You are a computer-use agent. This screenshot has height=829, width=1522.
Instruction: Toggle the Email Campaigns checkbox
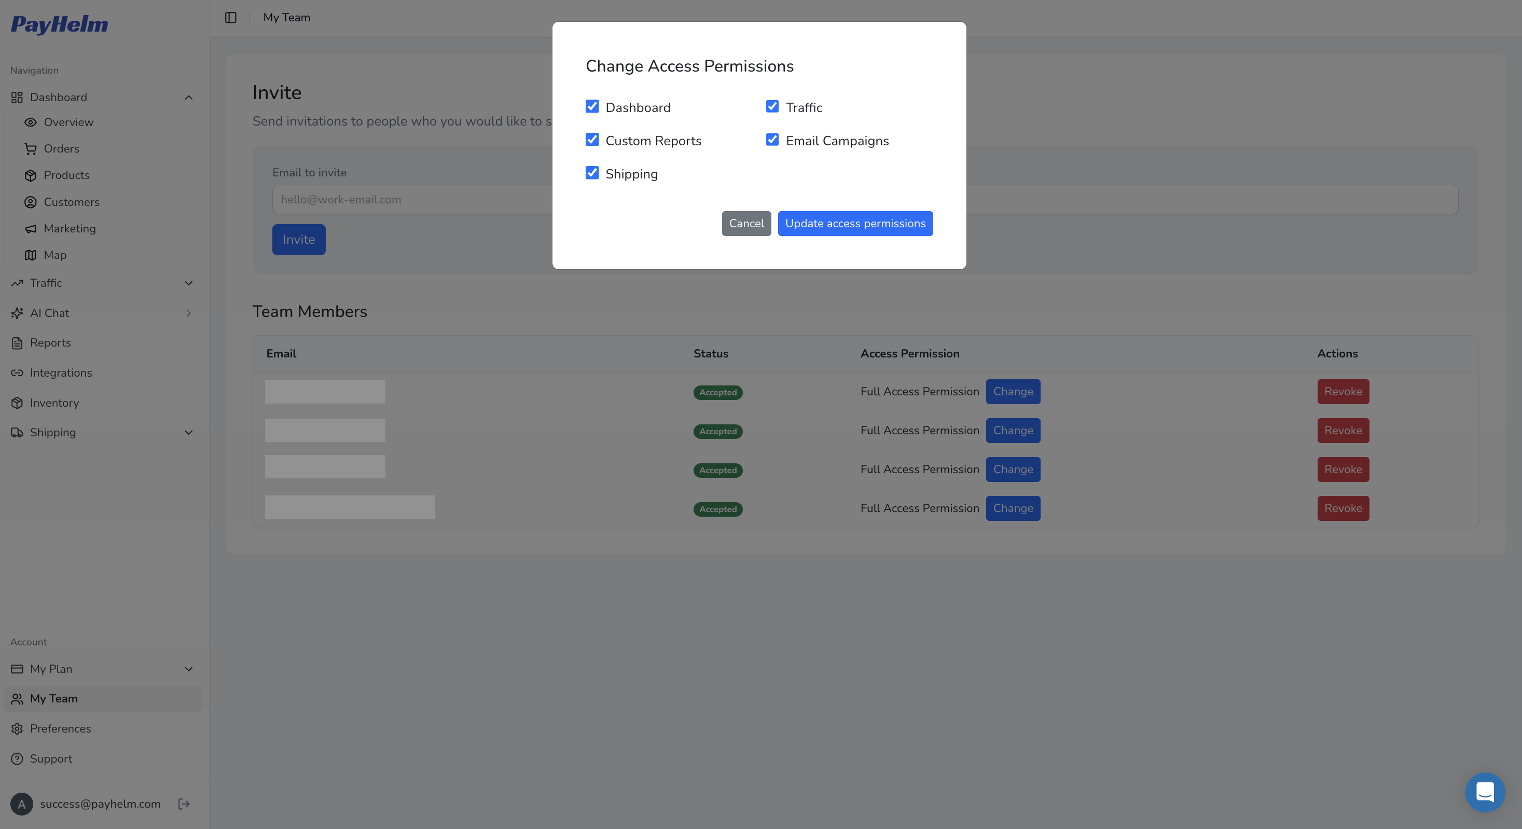[x=772, y=140]
